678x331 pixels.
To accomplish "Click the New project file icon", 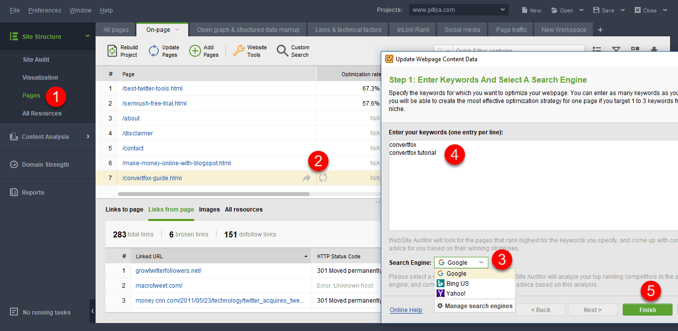I will click(525, 10).
